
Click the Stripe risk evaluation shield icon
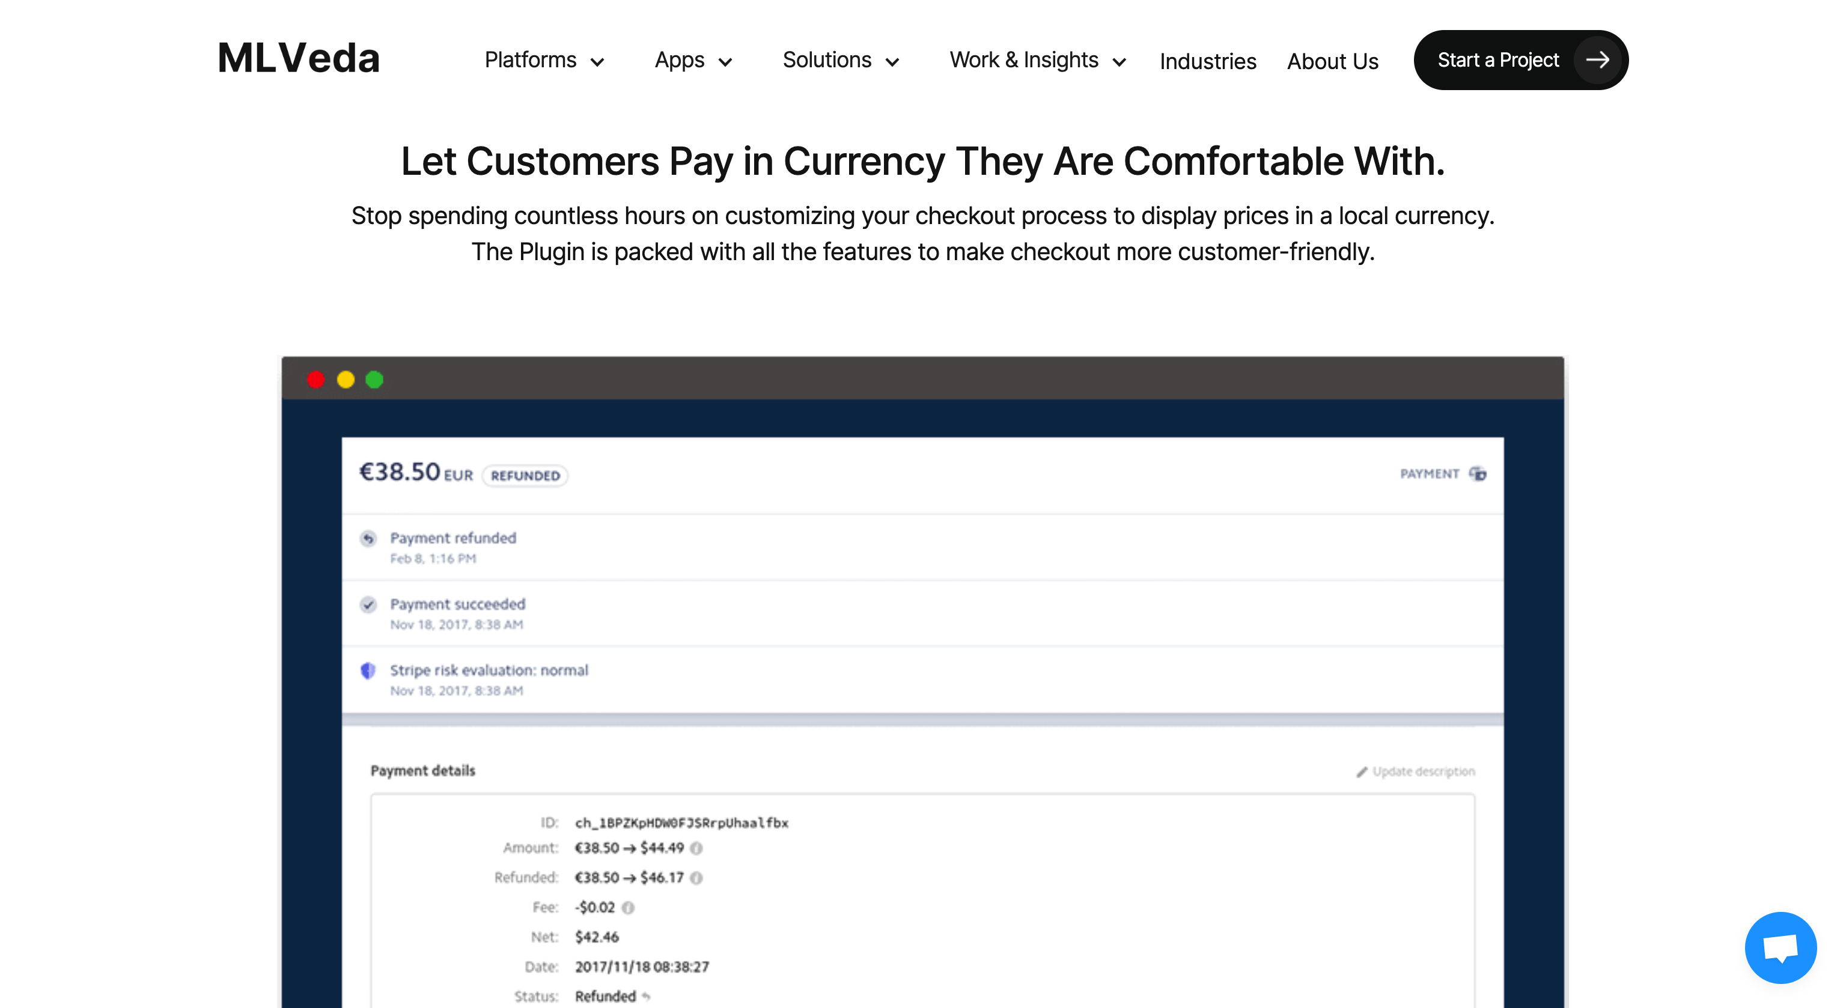click(368, 670)
